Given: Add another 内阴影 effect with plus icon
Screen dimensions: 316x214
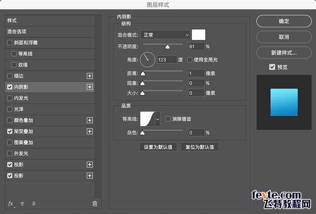Looking at the screenshot, I should click(90, 87).
